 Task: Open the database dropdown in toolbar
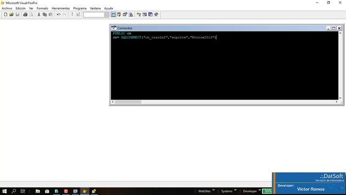click(x=107, y=15)
